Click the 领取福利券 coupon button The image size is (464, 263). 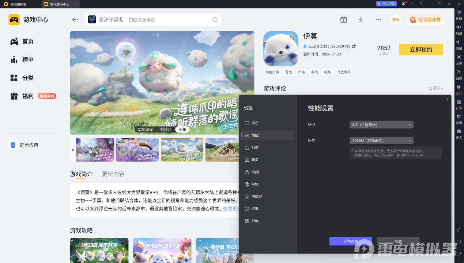[425, 20]
